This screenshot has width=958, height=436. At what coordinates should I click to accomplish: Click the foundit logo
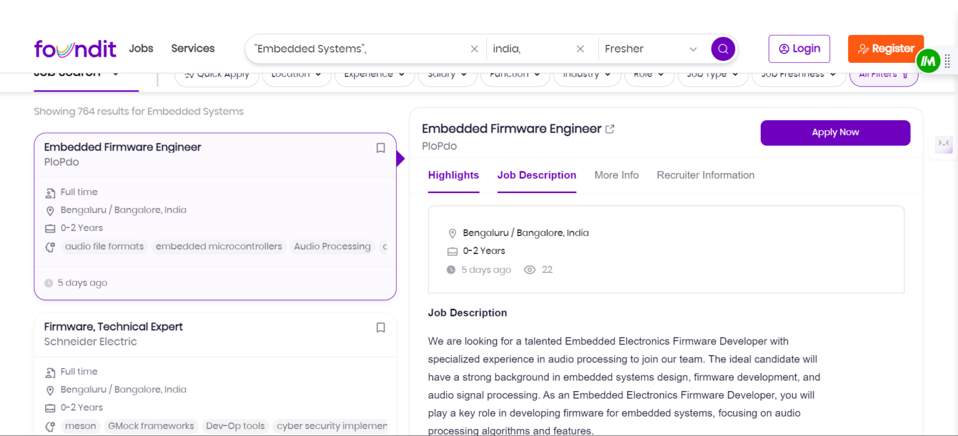pyautogui.click(x=75, y=49)
